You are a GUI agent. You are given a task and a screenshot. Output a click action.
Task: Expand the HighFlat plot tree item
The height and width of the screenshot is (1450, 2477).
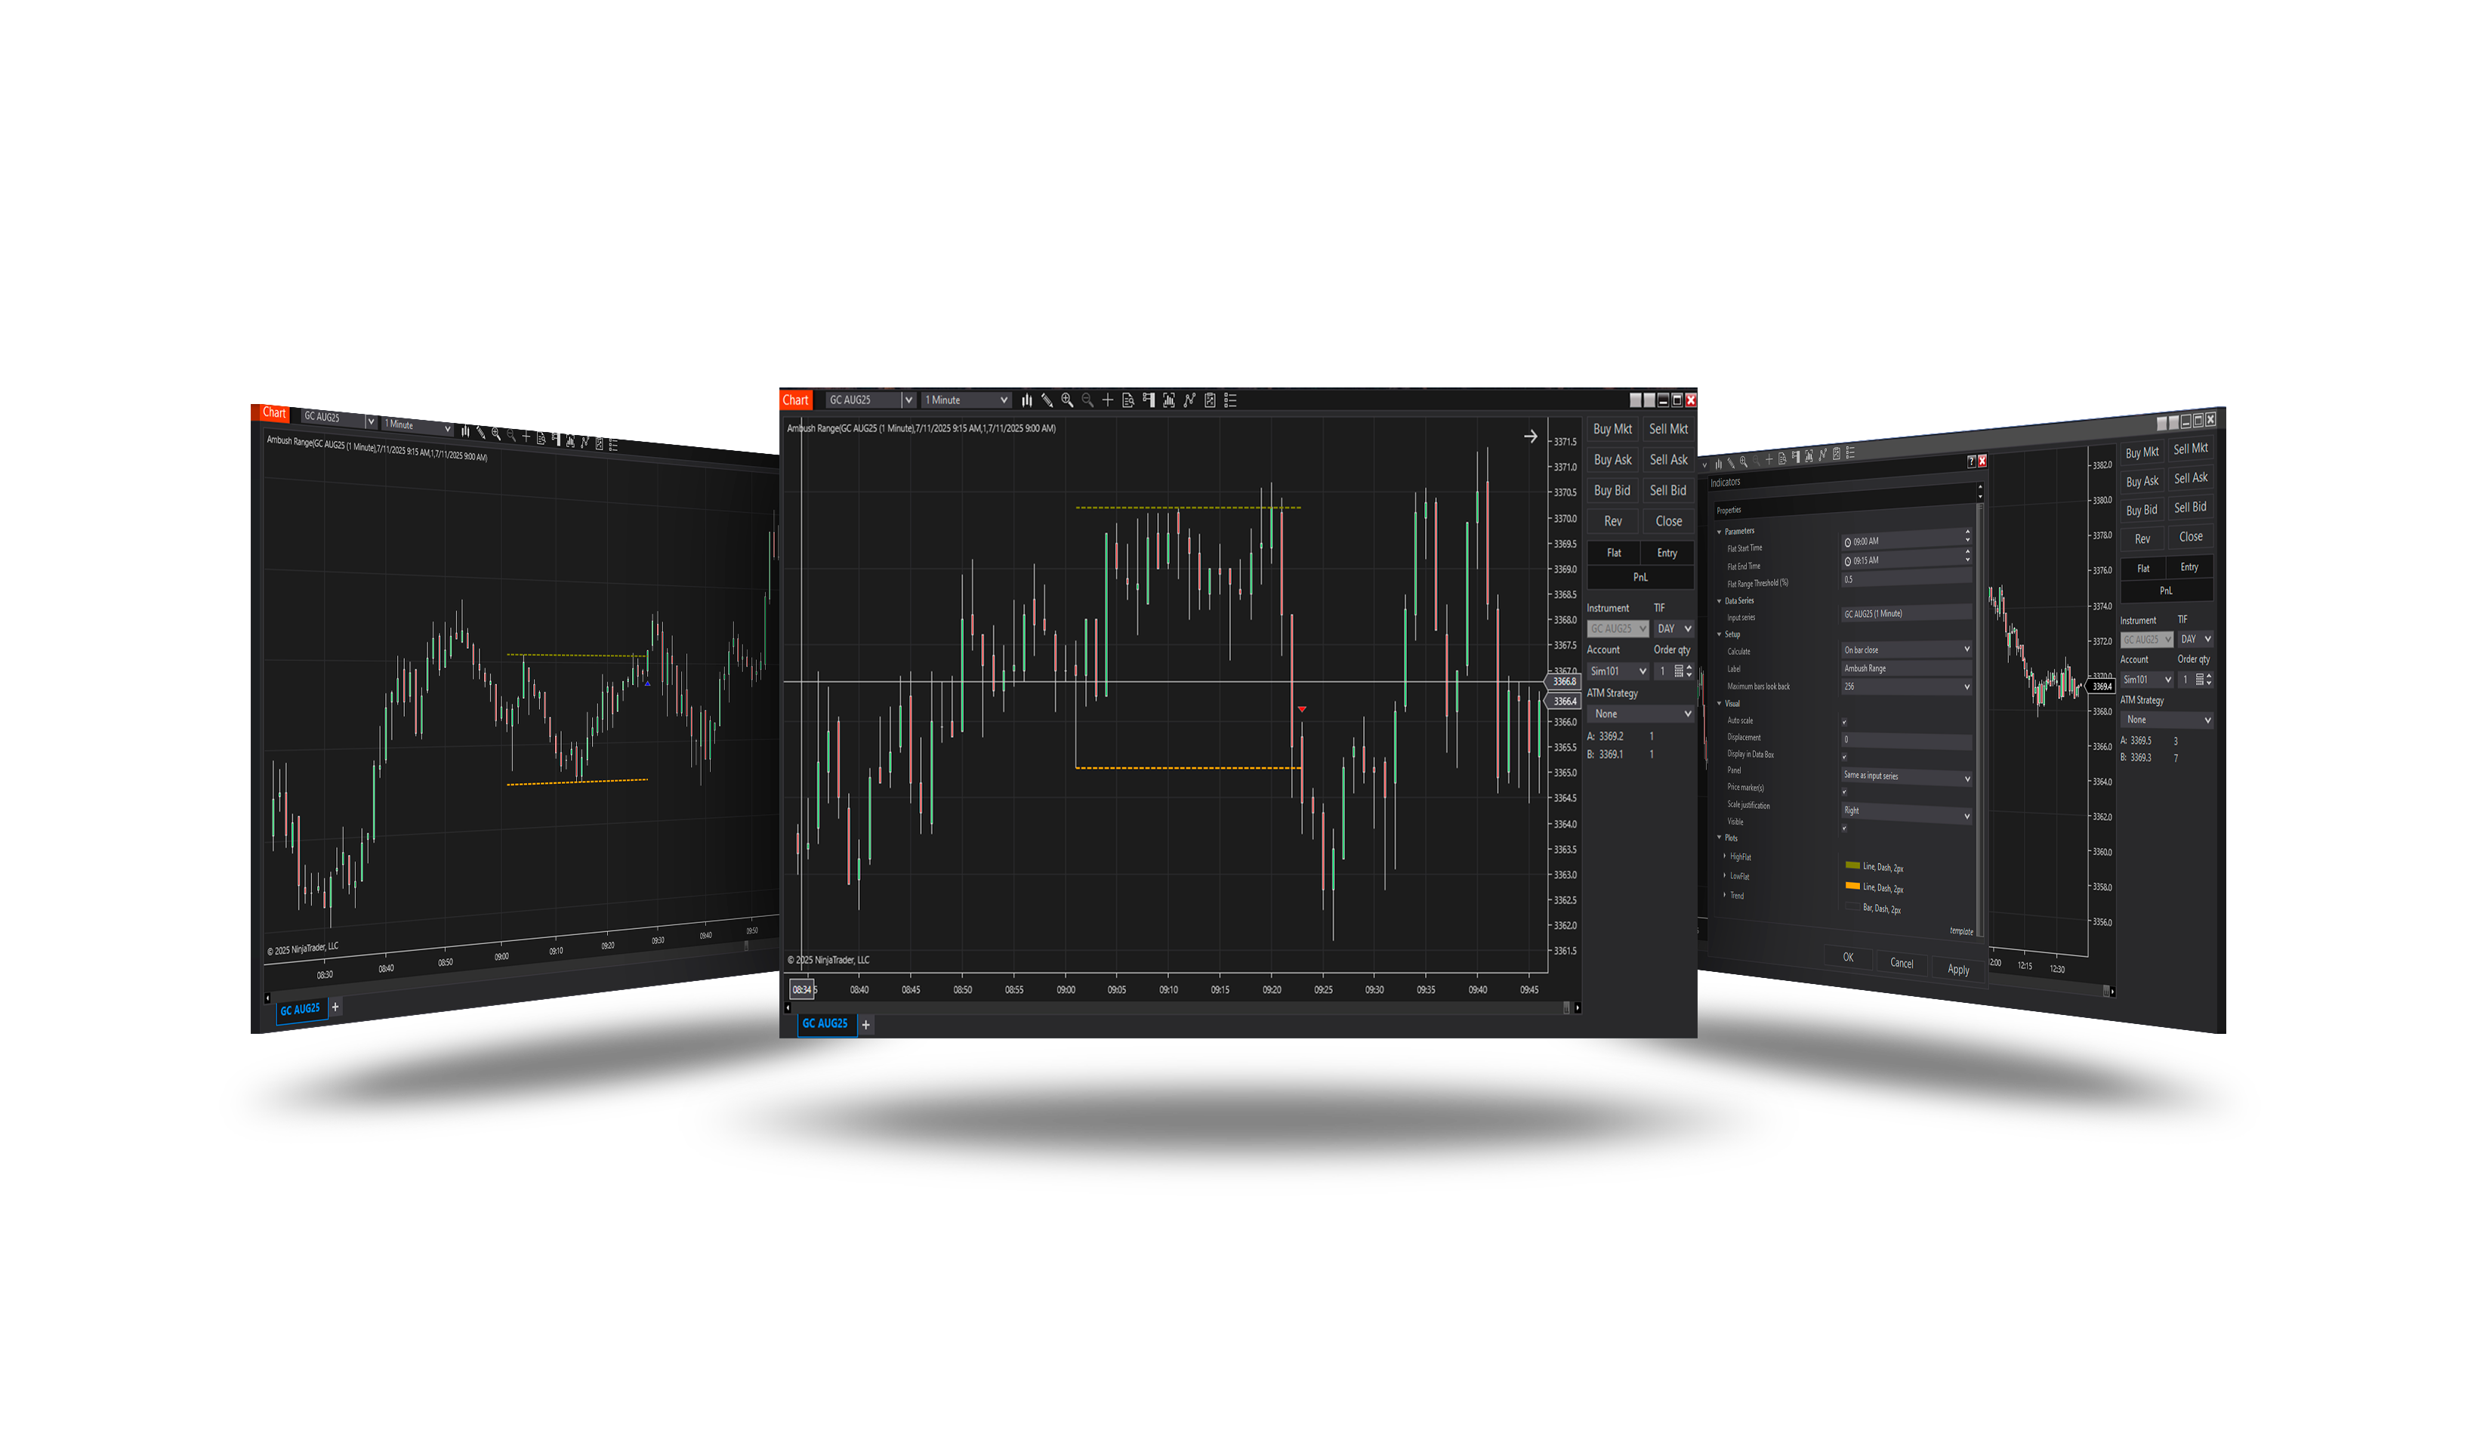pos(1725,856)
